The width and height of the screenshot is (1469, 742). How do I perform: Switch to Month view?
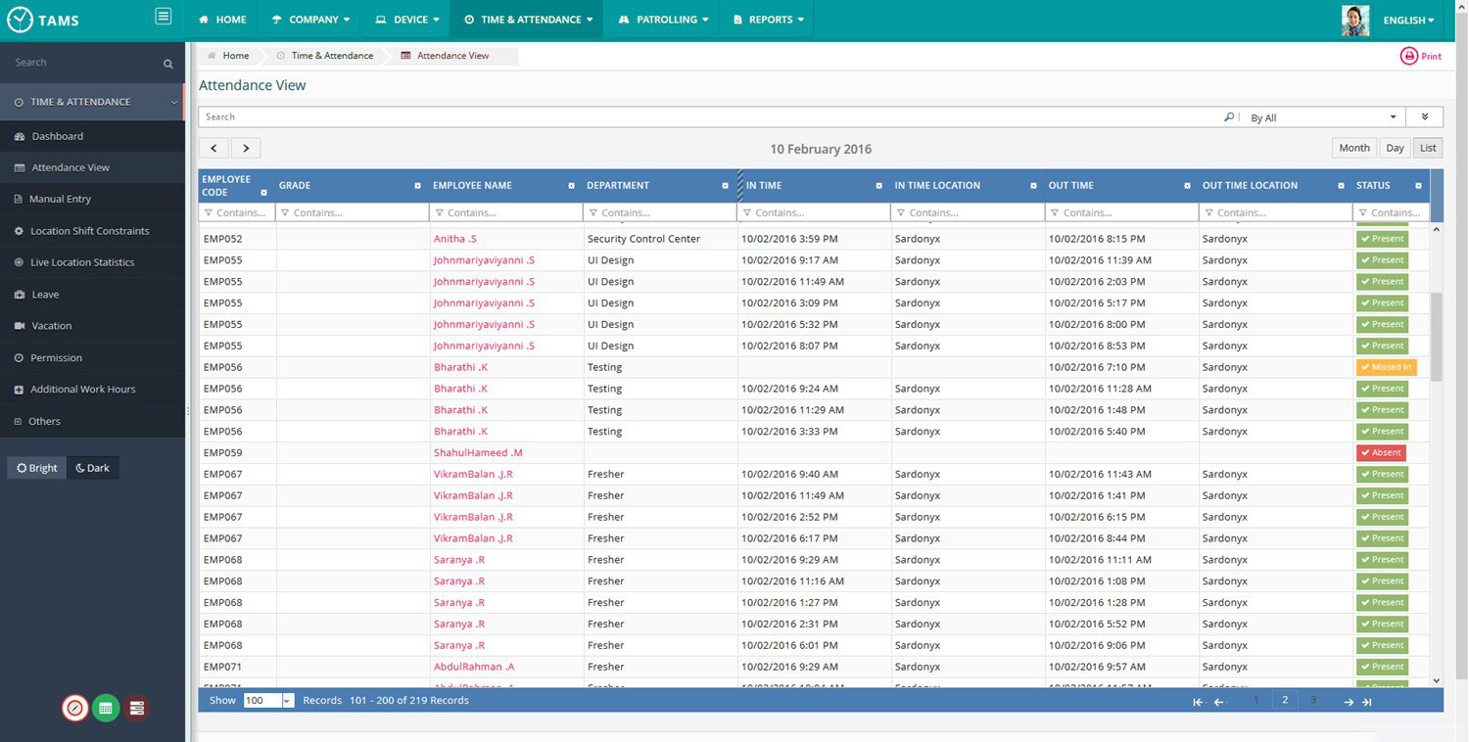tap(1354, 148)
